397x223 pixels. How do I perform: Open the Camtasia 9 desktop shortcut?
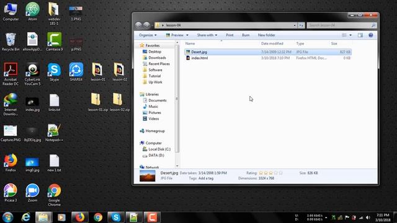click(x=54, y=42)
